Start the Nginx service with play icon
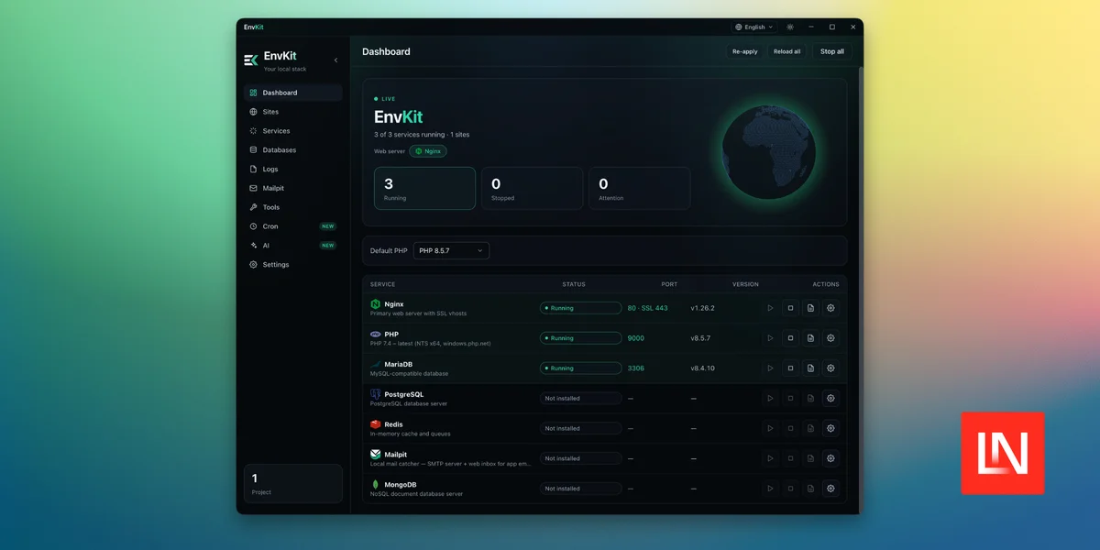This screenshot has width=1100, height=550. 770,308
